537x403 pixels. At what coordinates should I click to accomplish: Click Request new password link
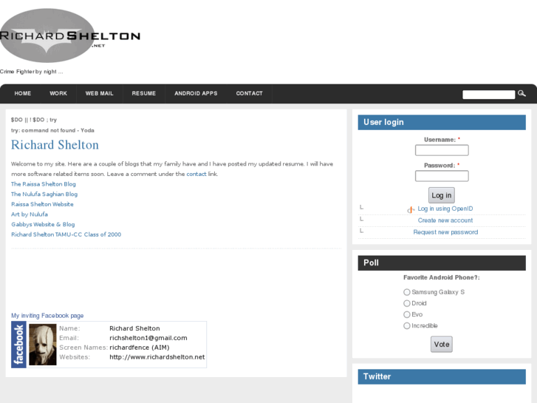(x=445, y=232)
